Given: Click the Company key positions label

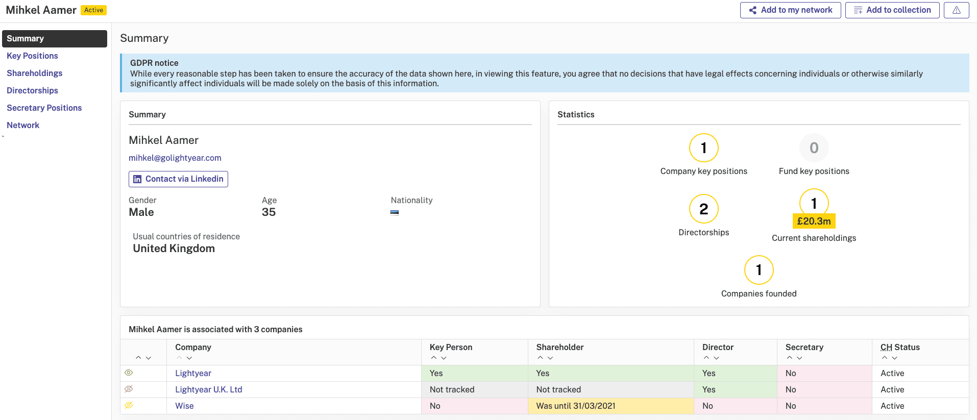Looking at the screenshot, I should click(x=704, y=171).
